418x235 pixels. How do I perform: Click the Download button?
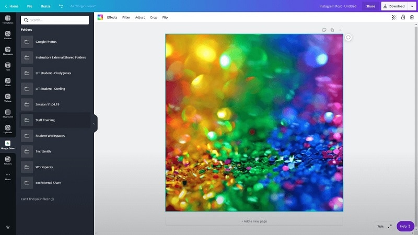[395, 6]
